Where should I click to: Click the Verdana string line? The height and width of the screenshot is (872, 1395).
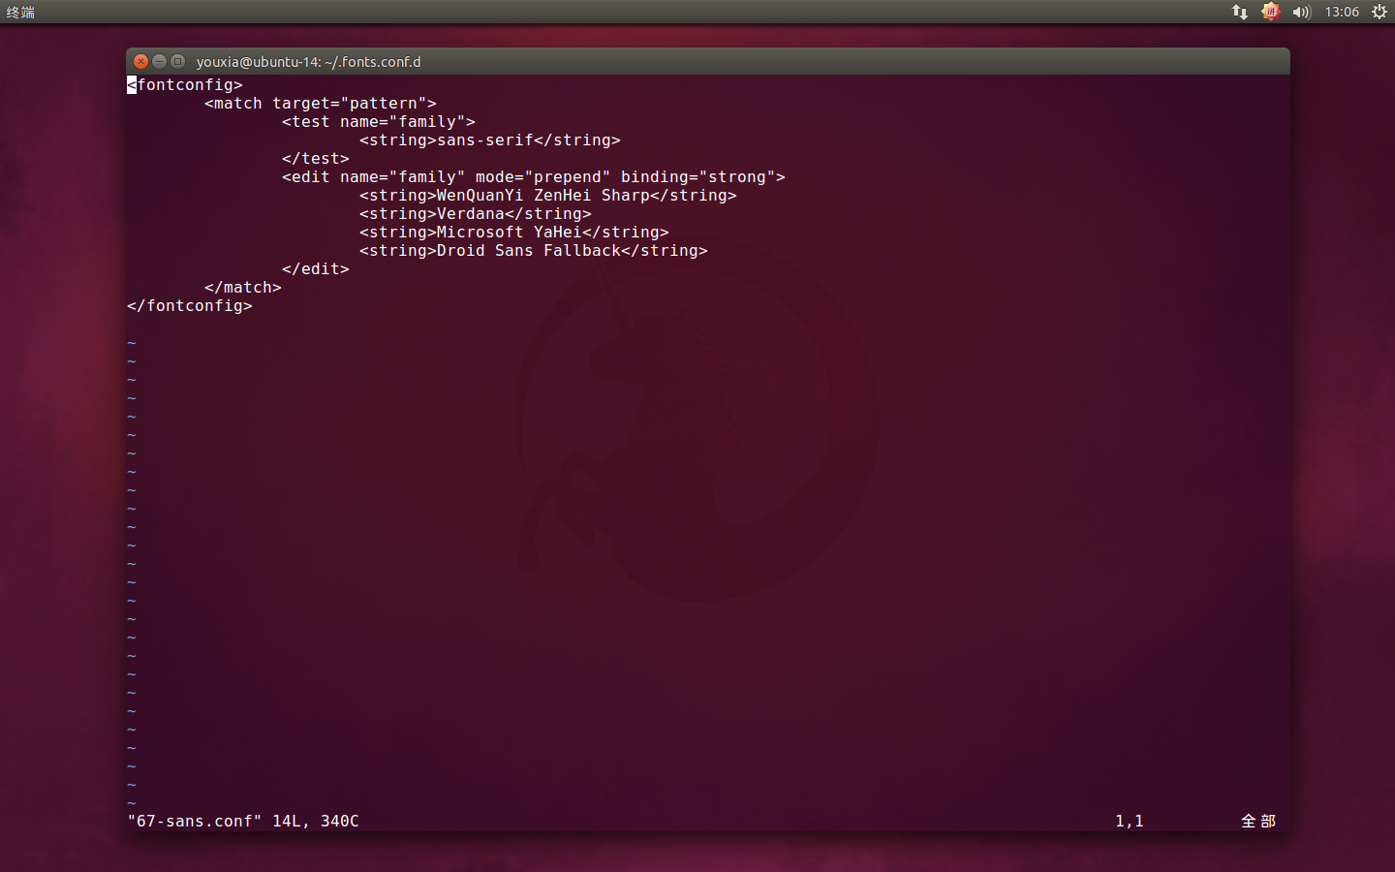pyautogui.click(x=476, y=214)
